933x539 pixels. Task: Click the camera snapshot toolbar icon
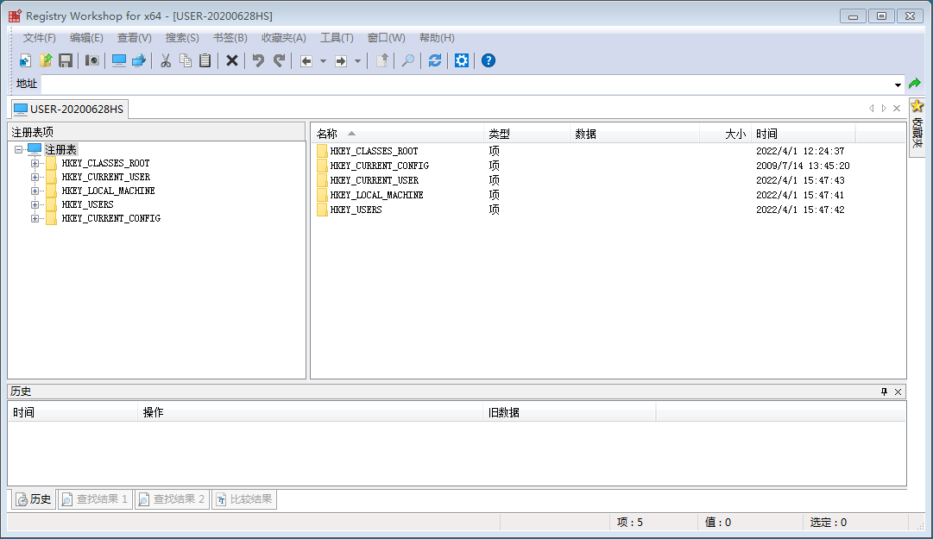tap(91, 60)
